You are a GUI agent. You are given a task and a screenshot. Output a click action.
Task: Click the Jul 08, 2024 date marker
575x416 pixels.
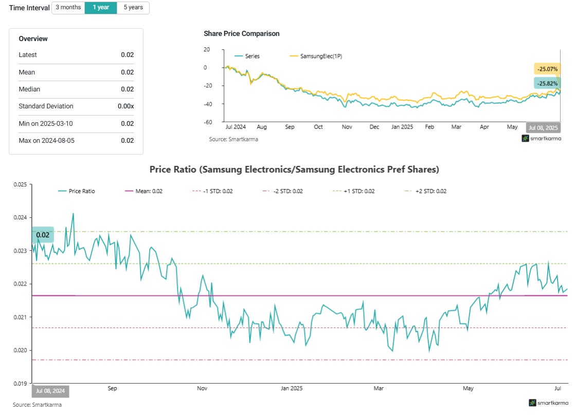tap(50, 391)
